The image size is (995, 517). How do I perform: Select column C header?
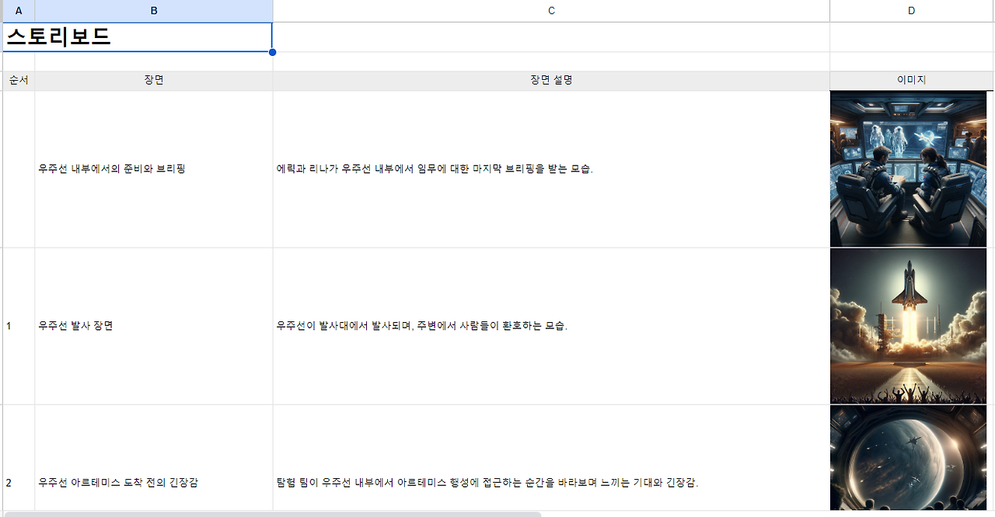[551, 11]
